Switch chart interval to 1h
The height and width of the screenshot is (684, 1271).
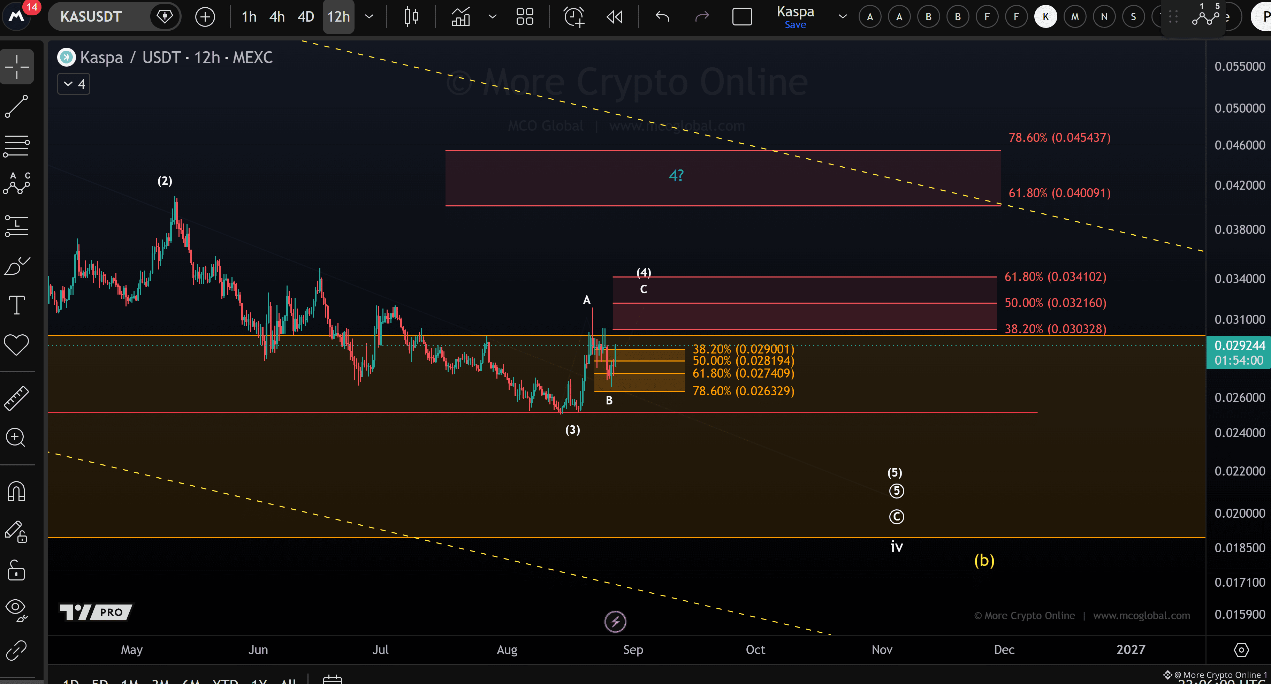coord(249,17)
